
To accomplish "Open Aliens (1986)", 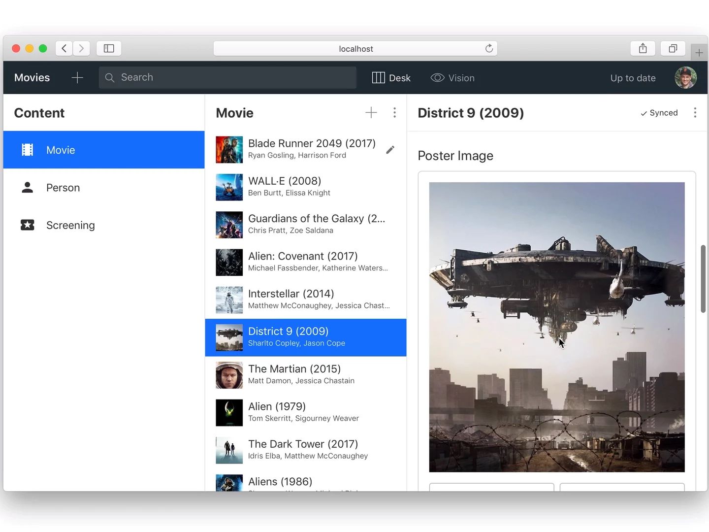I will coord(306,481).
